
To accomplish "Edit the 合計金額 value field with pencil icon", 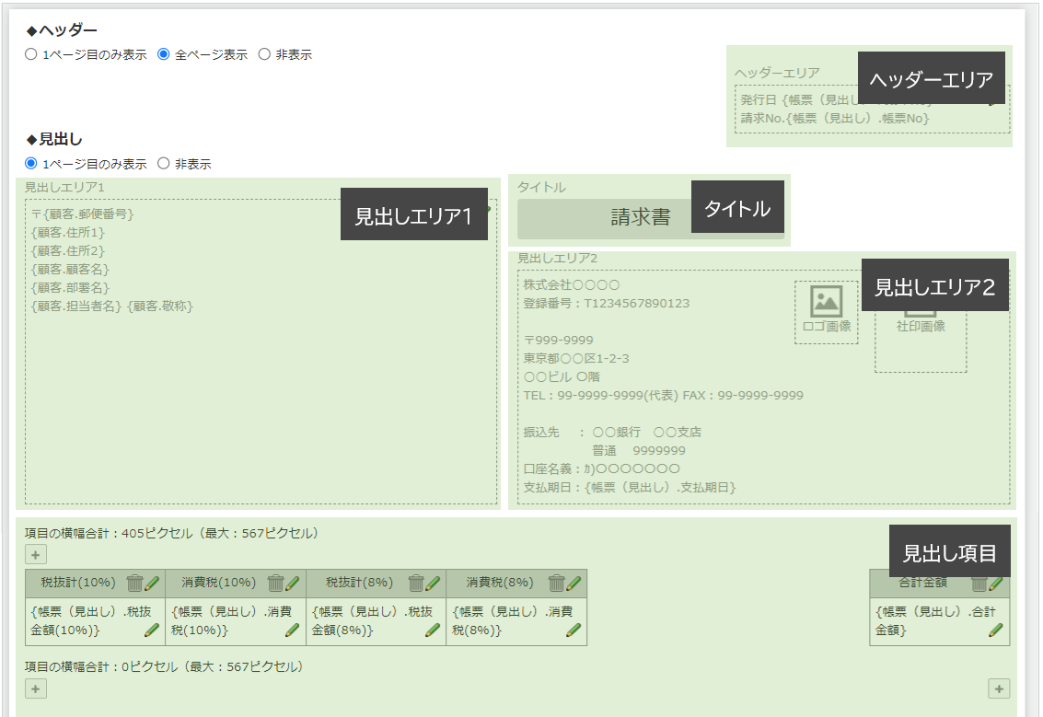I will tap(996, 630).
